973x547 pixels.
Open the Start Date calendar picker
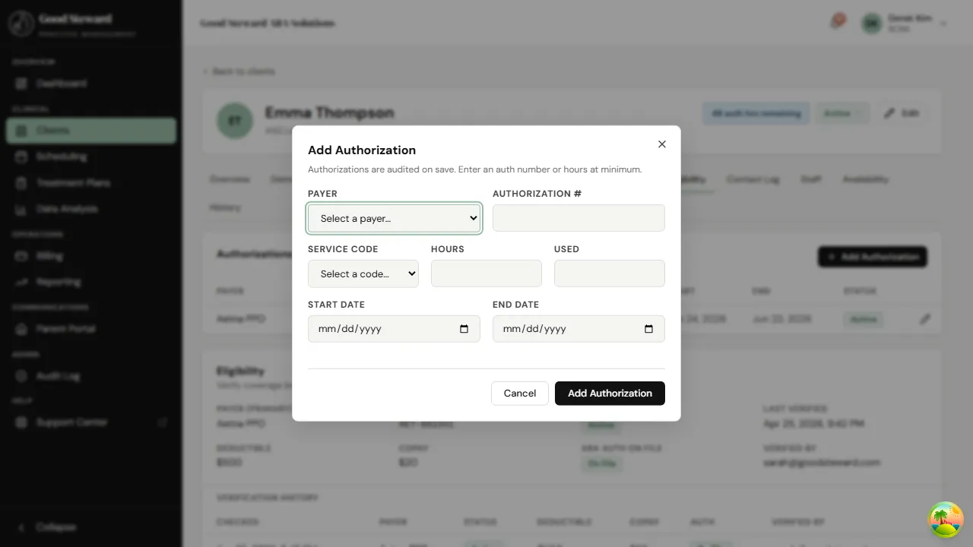click(464, 329)
